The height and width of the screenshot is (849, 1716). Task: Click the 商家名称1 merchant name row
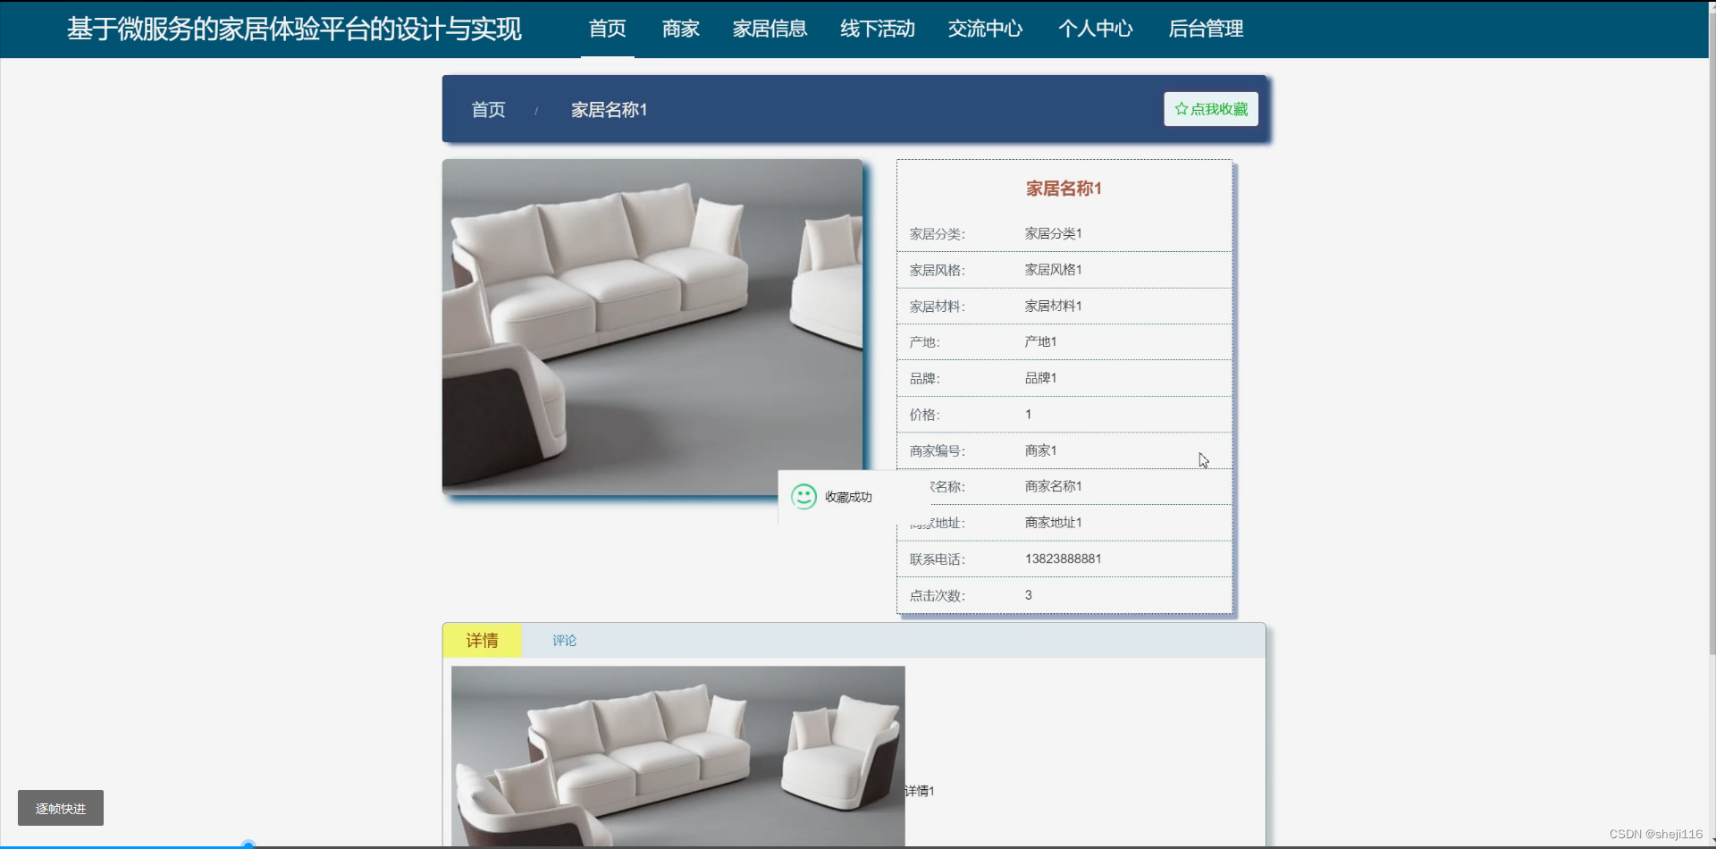coord(1054,486)
